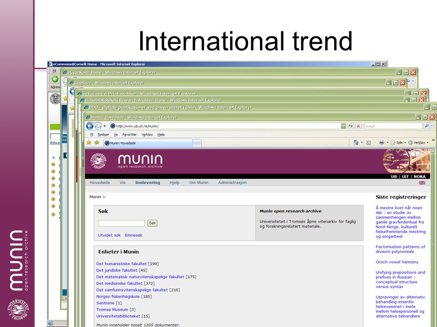Open Det matematisk-naturvitenskapelige fakultet link

(140, 277)
